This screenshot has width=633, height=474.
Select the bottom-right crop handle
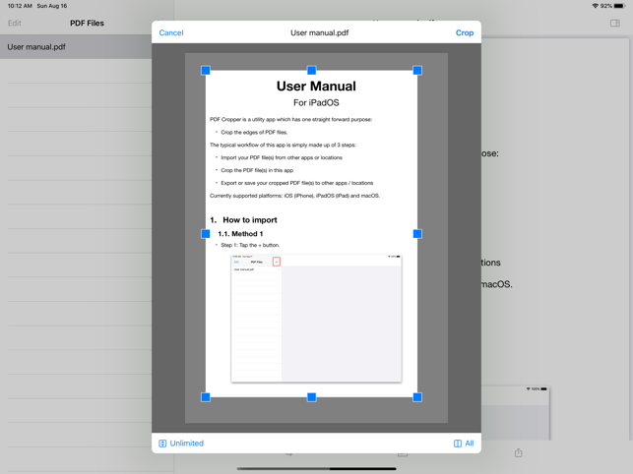pos(417,397)
